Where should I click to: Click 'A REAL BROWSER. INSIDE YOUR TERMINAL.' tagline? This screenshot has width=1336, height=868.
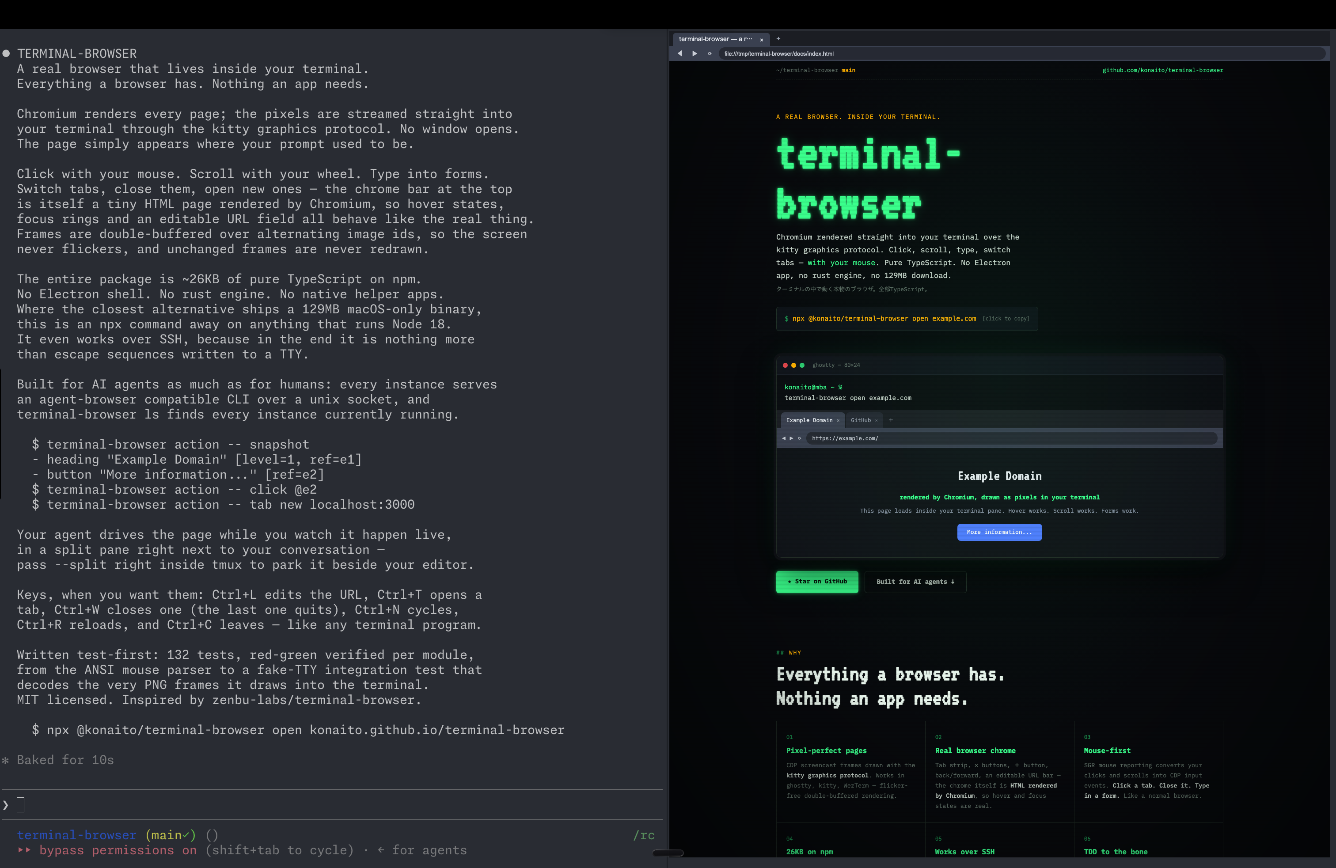click(x=858, y=117)
